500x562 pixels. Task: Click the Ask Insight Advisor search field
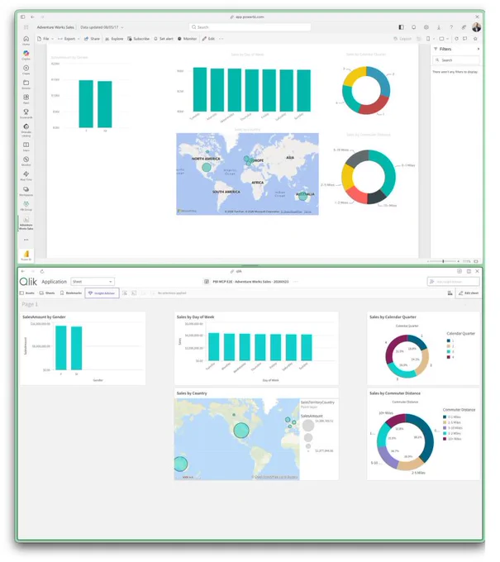point(454,282)
